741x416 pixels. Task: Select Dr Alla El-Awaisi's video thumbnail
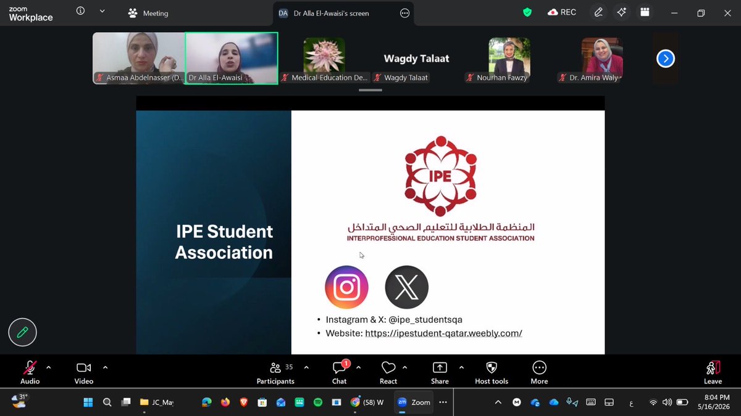click(x=232, y=58)
